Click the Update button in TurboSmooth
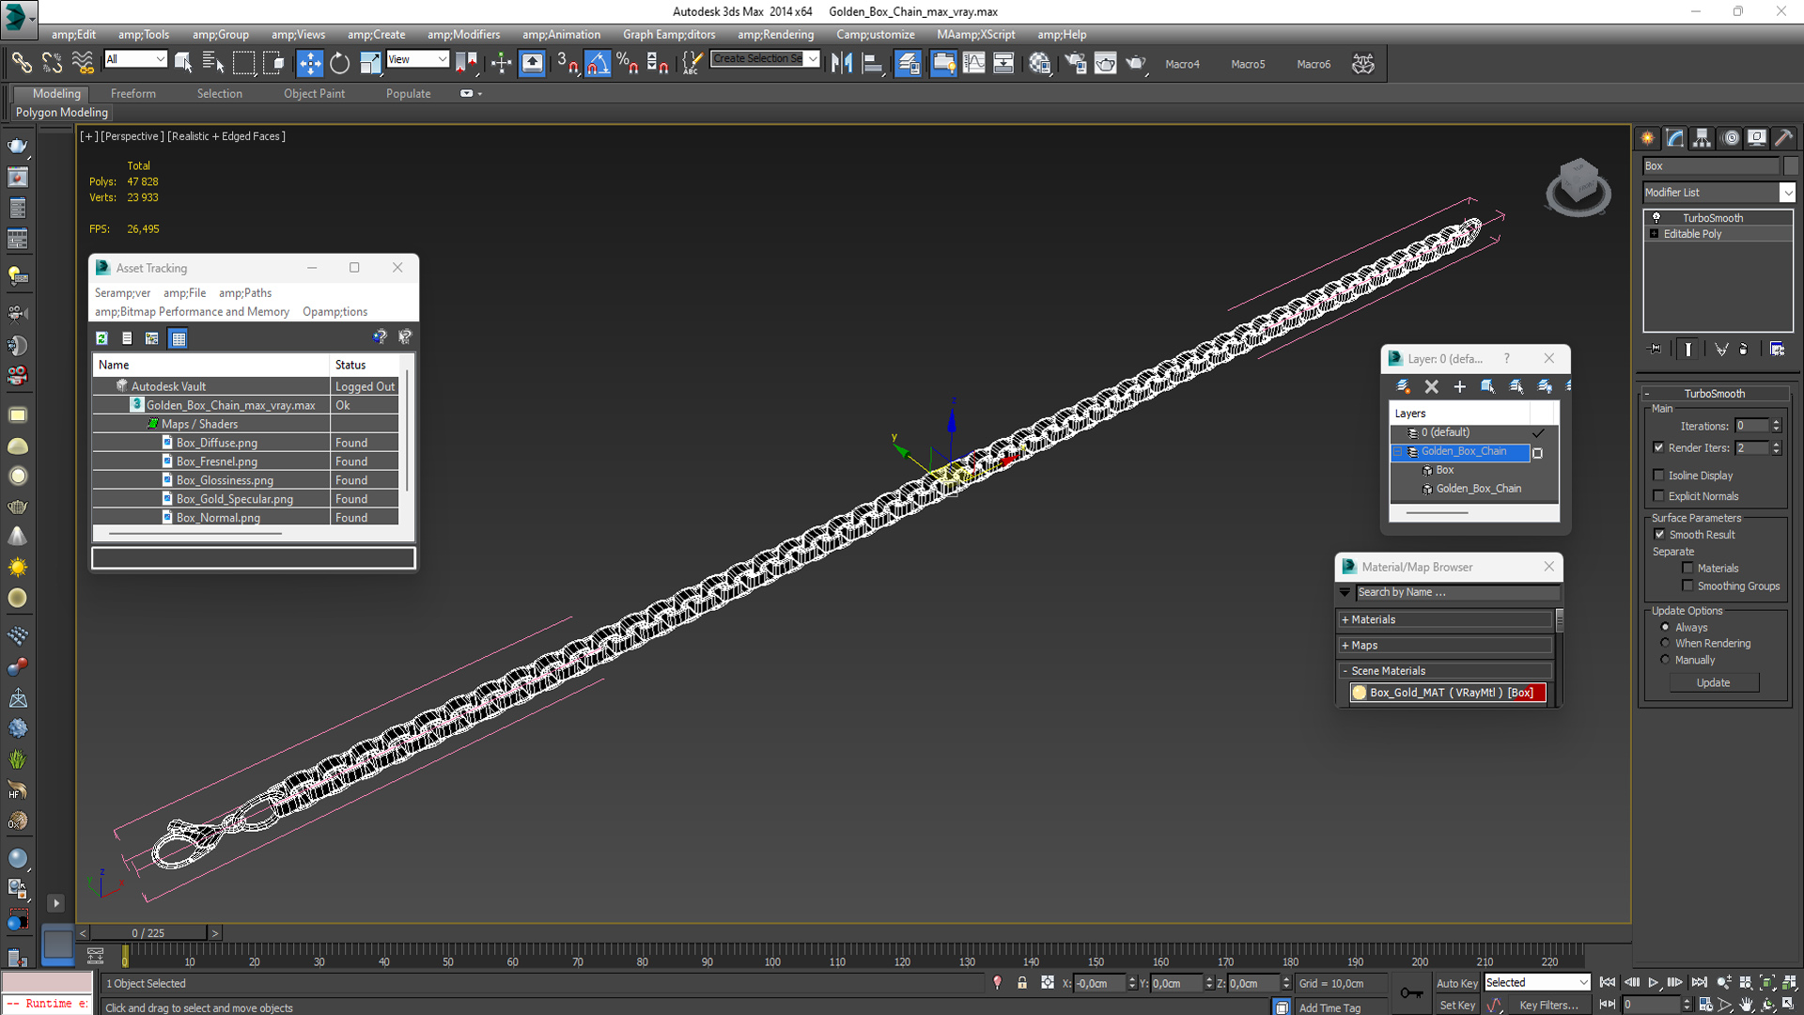Screen dimensions: 1804x1015 (x=1712, y=683)
